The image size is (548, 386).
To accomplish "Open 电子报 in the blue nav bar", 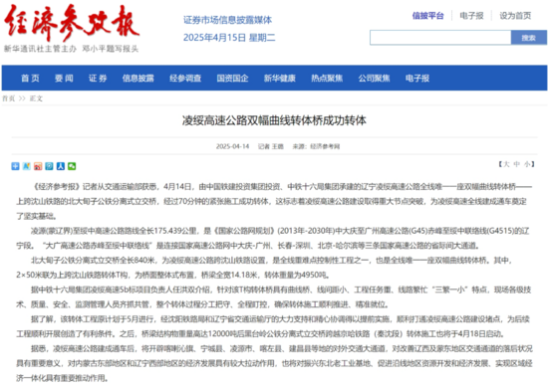I will pos(417,79).
